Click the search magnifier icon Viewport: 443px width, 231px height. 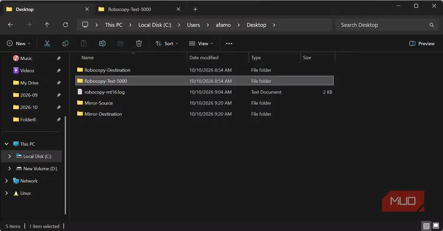pyautogui.click(x=432, y=25)
